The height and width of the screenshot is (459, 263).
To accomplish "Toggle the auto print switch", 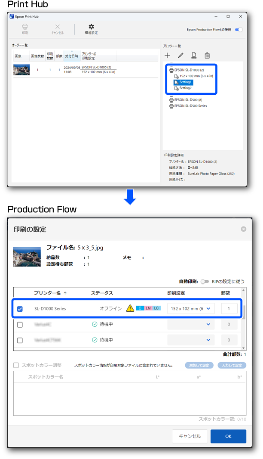I will [205, 282].
